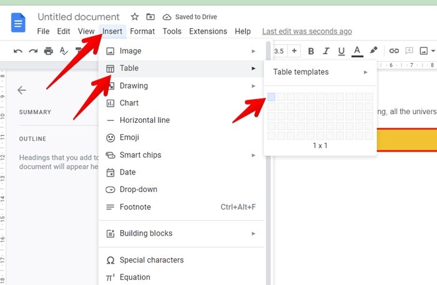Select Emoji in the Insert menu
Image resolution: width=437 pixels, height=285 pixels.
pos(182,137)
